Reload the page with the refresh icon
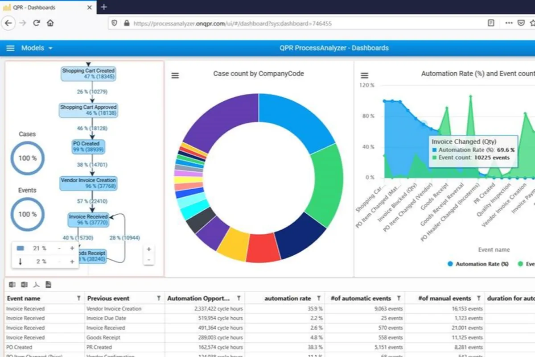Screen dimensions: 535x357 click(x=37, y=23)
